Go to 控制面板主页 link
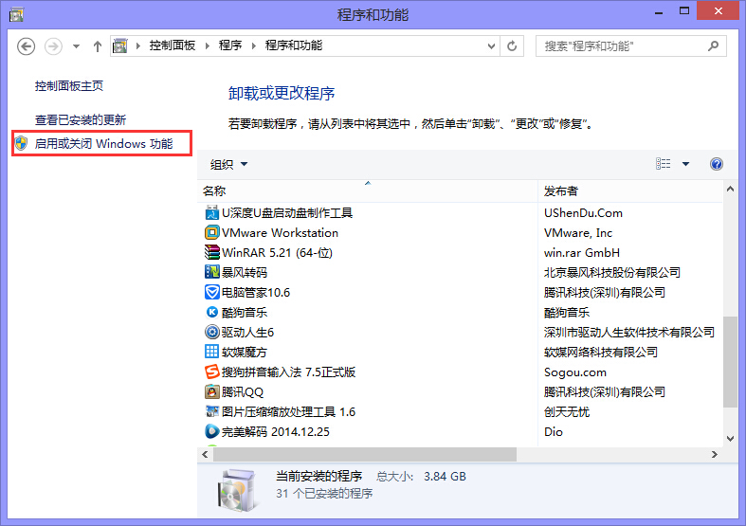The image size is (746, 526). click(69, 86)
